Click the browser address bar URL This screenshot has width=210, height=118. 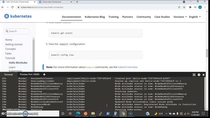pos(42,7)
